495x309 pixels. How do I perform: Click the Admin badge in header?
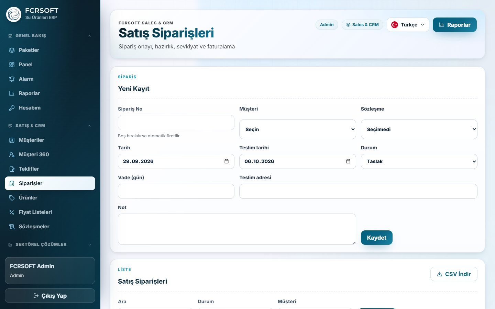pos(327,25)
